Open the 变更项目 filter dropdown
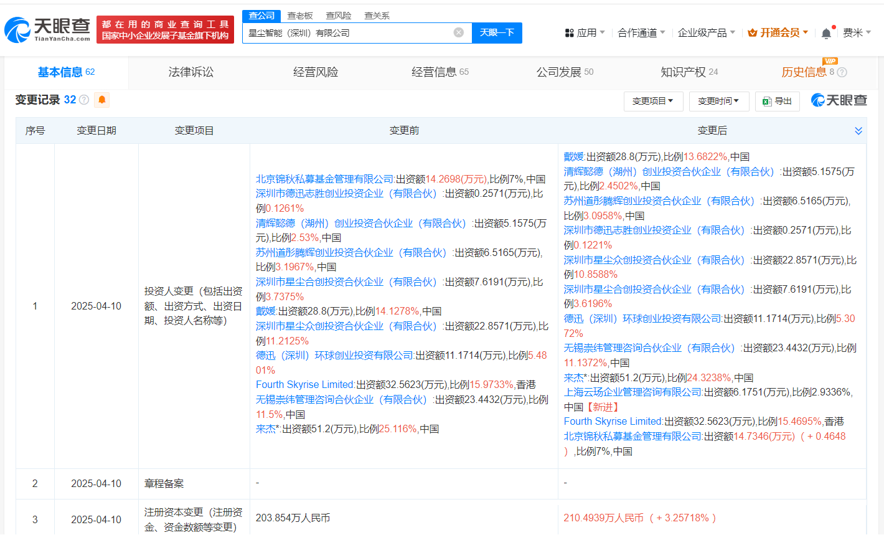This screenshot has width=884, height=535. pyautogui.click(x=653, y=101)
